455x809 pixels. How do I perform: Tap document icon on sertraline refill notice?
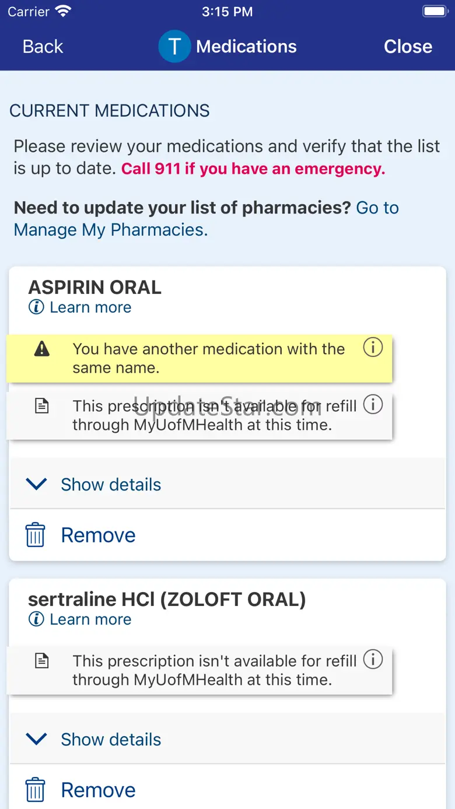(x=42, y=661)
